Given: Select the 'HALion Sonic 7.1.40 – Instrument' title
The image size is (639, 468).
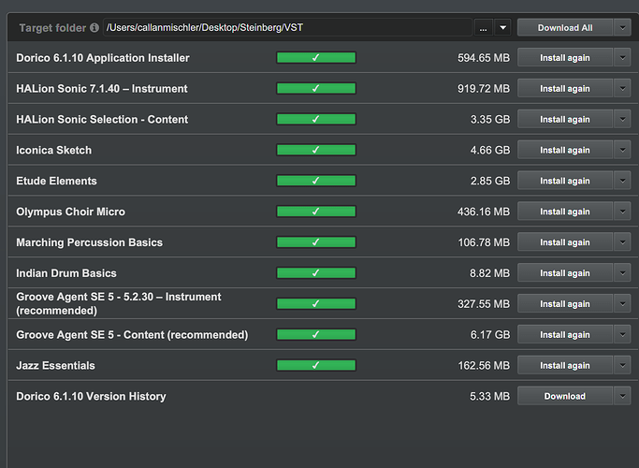Looking at the screenshot, I should tap(102, 89).
